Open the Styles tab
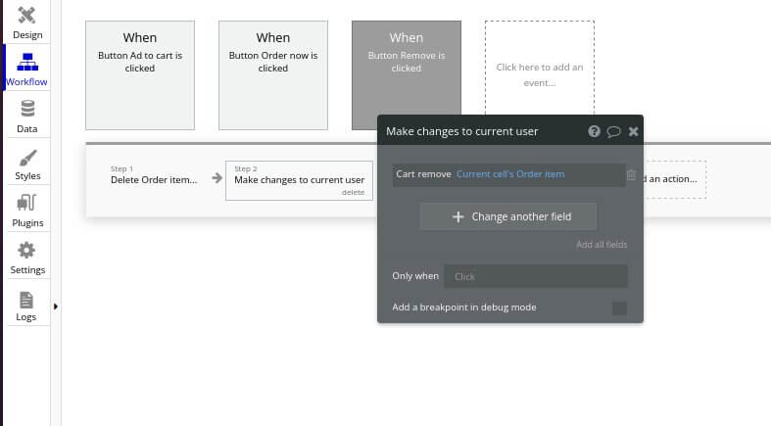The height and width of the screenshot is (426, 771). coord(27,164)
